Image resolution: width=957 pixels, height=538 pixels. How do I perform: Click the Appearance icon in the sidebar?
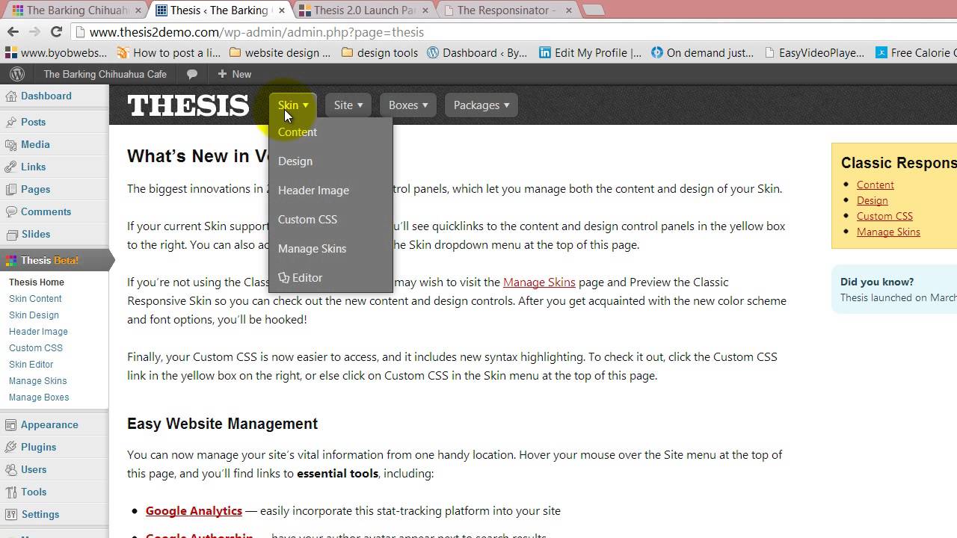click(10, 424)
